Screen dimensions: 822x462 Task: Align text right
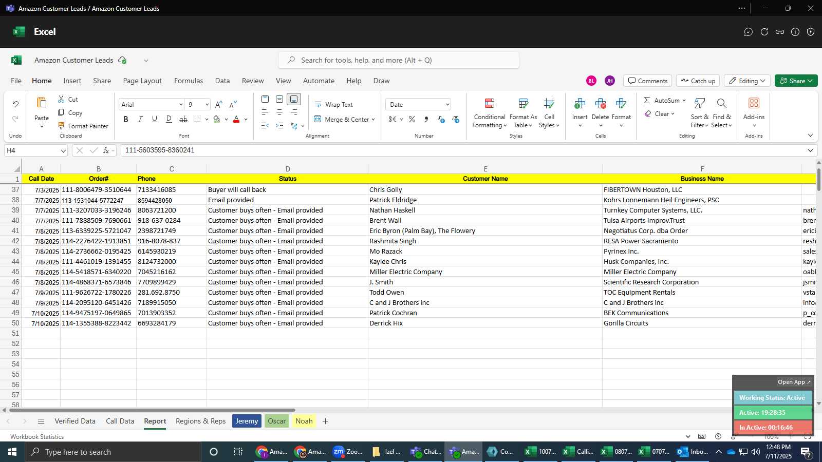(x=294, y=112)
